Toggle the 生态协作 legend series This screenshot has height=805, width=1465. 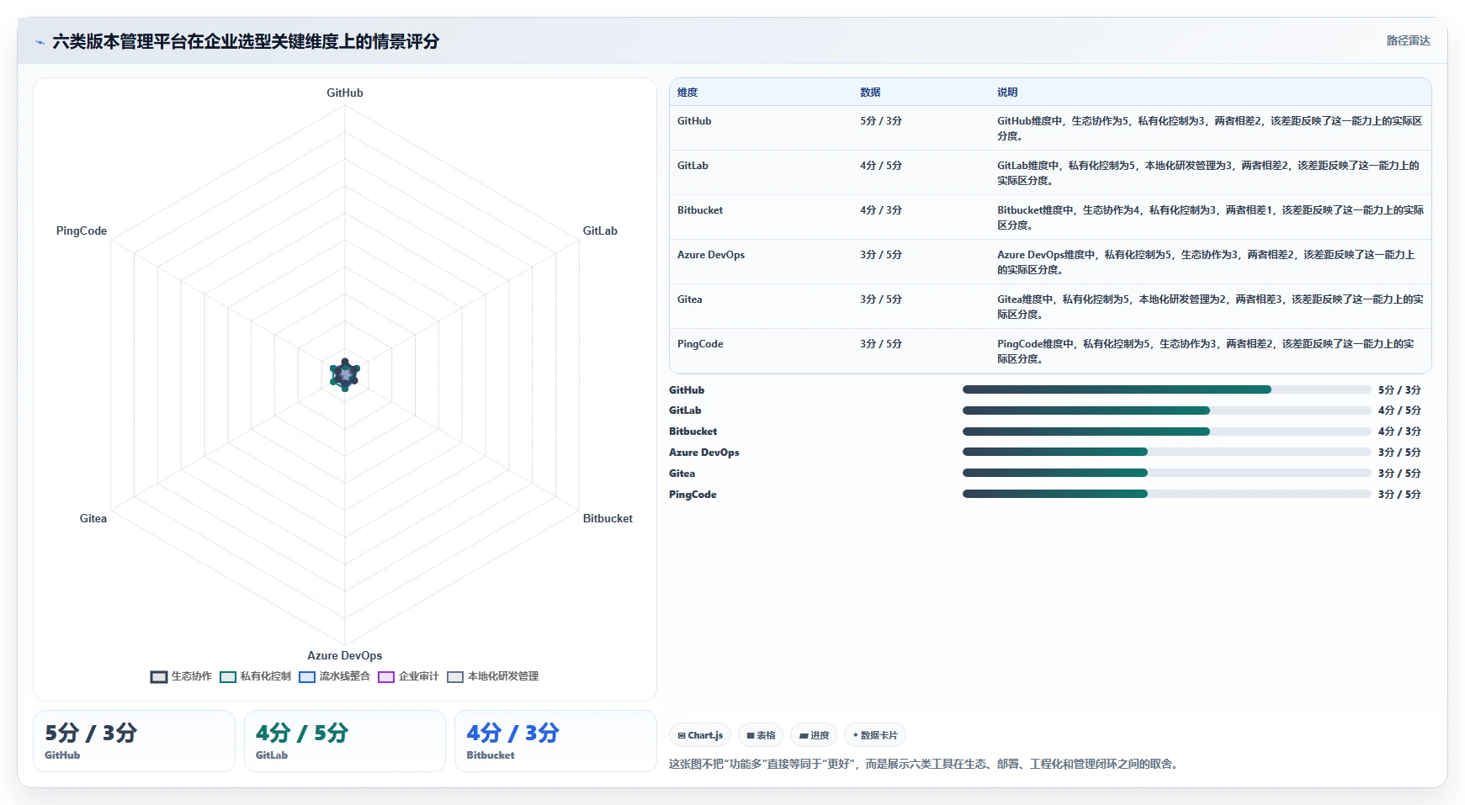(181, 676)
